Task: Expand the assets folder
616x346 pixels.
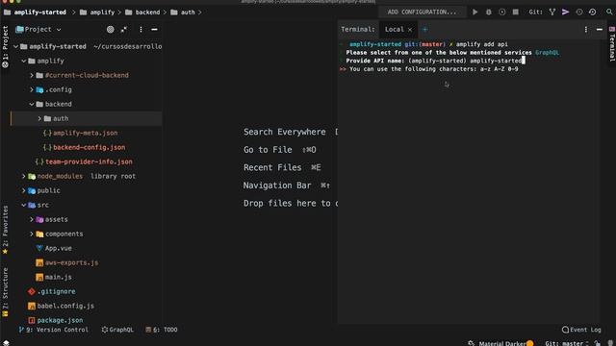Action: pyautogui.click(x=32, y=220)
